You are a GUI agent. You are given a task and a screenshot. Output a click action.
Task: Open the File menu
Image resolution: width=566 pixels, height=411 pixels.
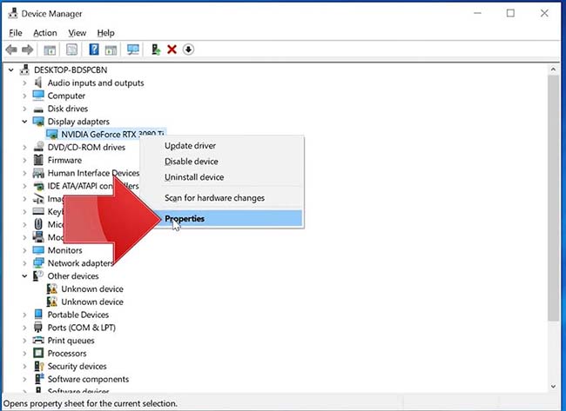(16, 33)
